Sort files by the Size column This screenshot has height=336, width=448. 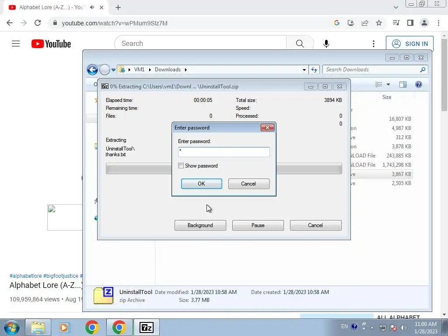(x=387, y=97)
